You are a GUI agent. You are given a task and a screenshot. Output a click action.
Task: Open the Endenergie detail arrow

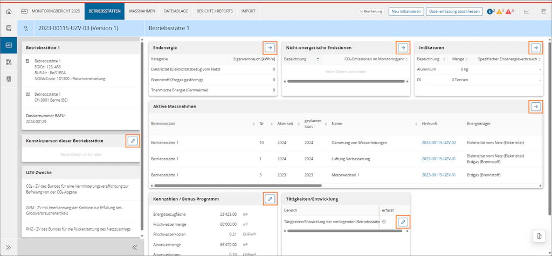click(x=270, y=47)
